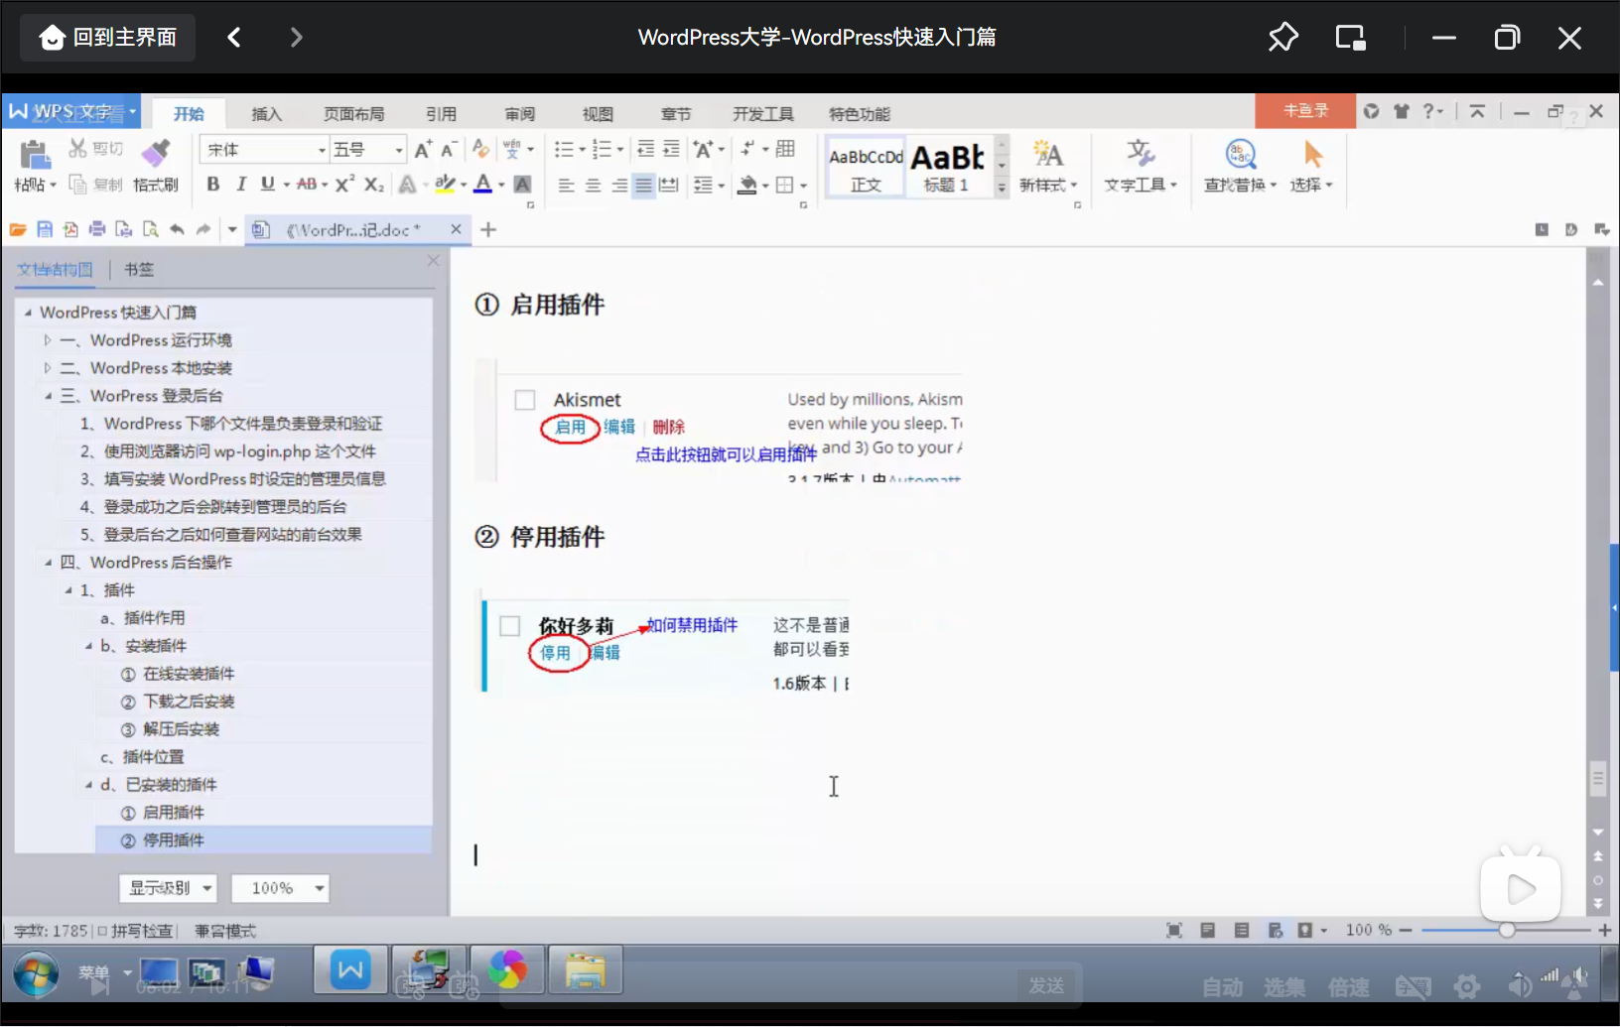This screenshot has height=1027, width=1620.
Task: Toggle character shading A button
Action: click(522, 185)
